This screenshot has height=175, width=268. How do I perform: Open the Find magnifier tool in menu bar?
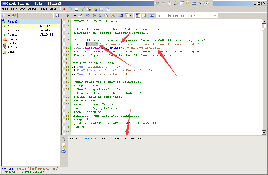click(x=70, y=9)
